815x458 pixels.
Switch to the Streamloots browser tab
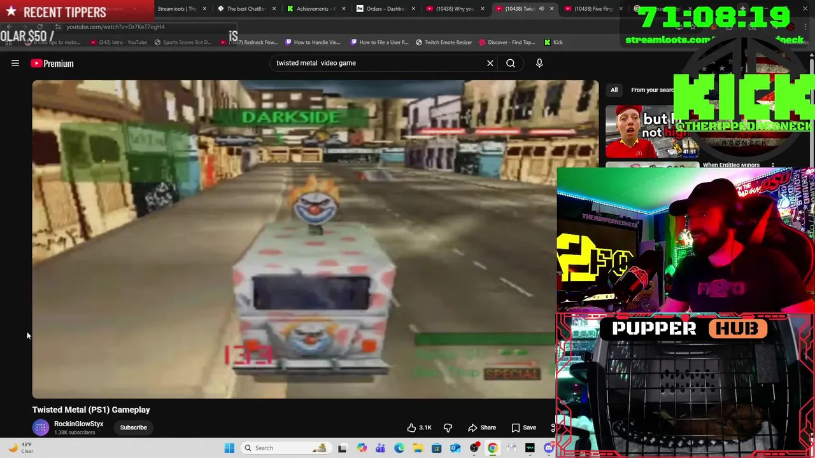click(x=176, y=9)
